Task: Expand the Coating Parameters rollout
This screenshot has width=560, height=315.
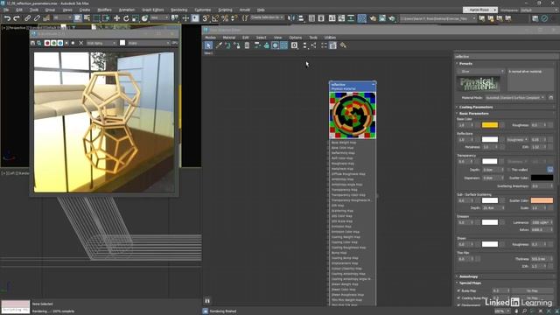Action: 476,107
